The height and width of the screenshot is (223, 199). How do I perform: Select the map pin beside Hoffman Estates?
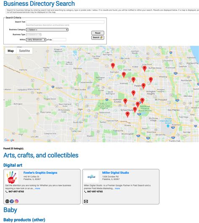125,101
